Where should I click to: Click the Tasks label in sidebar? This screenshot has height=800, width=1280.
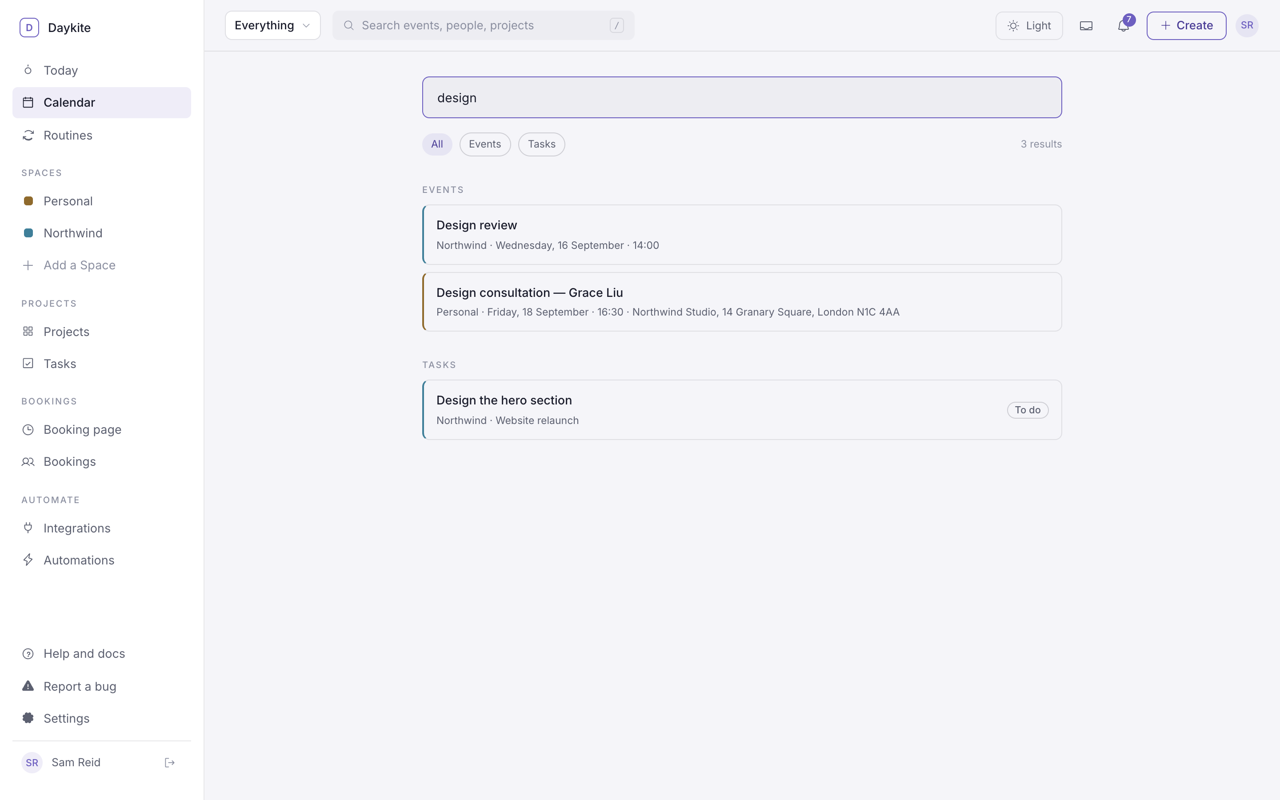pos(60,364)
